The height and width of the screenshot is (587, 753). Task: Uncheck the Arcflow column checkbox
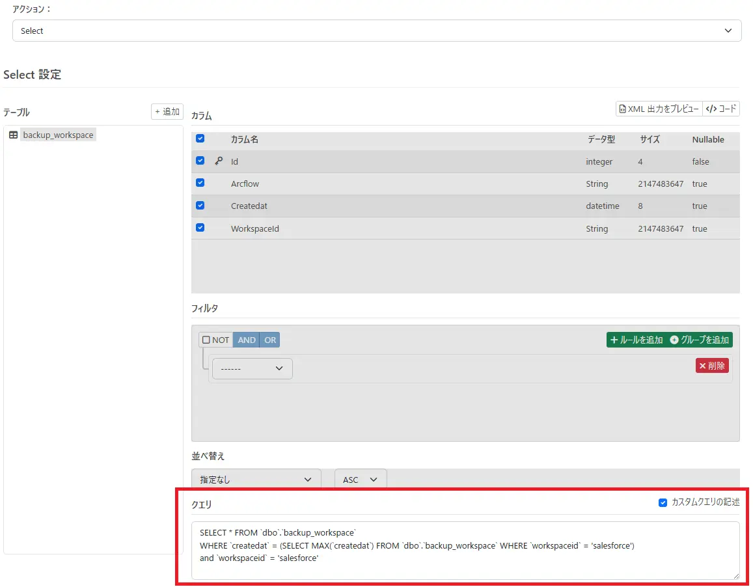[200, 183]
